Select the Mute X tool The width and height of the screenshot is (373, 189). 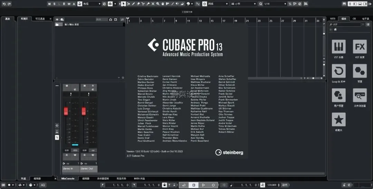click(153, 4)
